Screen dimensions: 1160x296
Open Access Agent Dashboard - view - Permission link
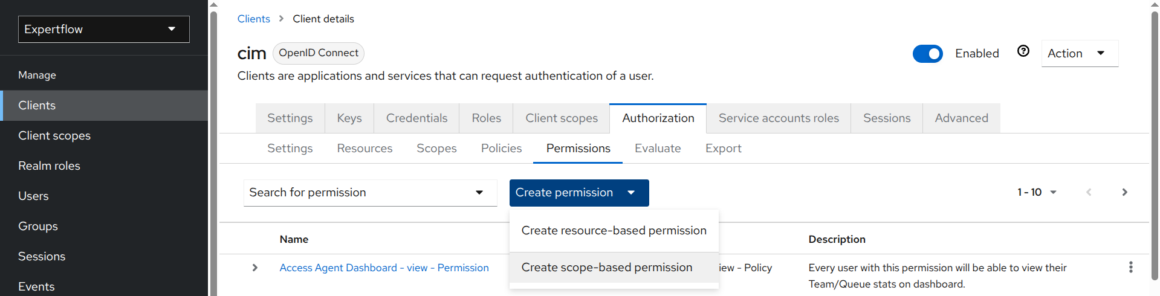point(384,268)
